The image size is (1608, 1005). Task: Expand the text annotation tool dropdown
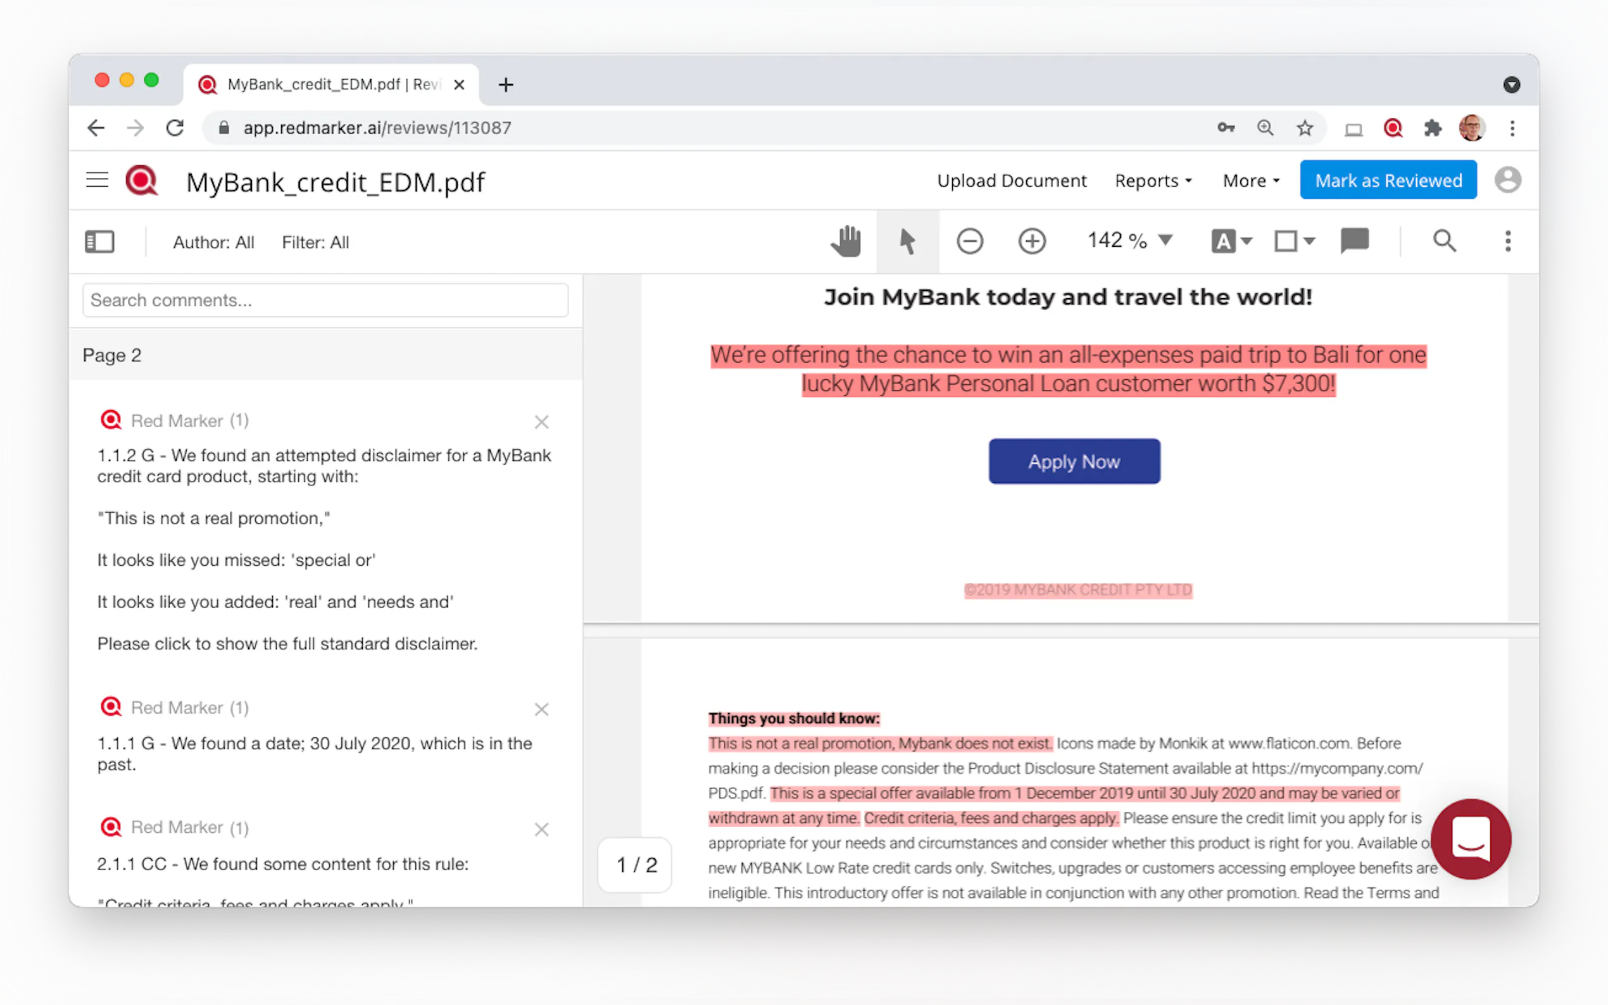pyautogui.click(x=1247, y=241)
